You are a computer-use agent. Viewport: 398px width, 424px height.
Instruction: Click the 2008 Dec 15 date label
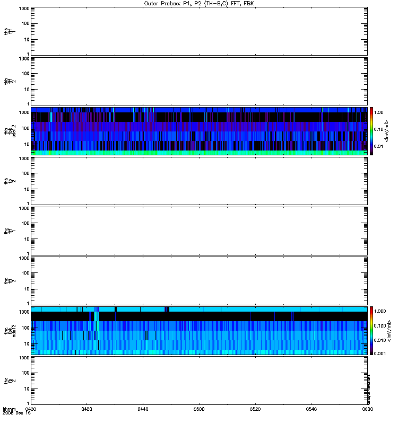(x=17, y=413)
